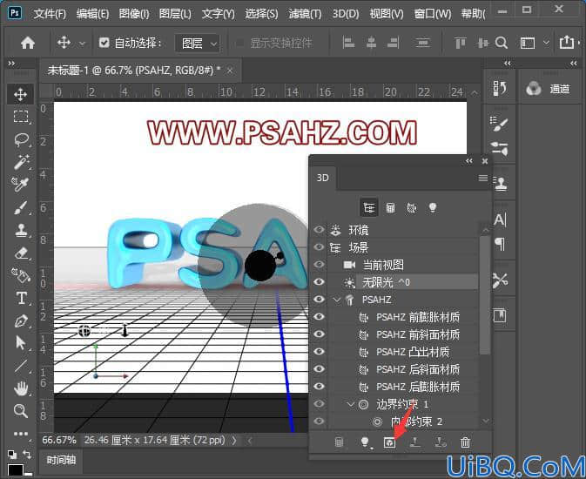586x479 pixels.
Task: Hide the PSAHZ 3D mesh
Action: [x=319, y=299]
